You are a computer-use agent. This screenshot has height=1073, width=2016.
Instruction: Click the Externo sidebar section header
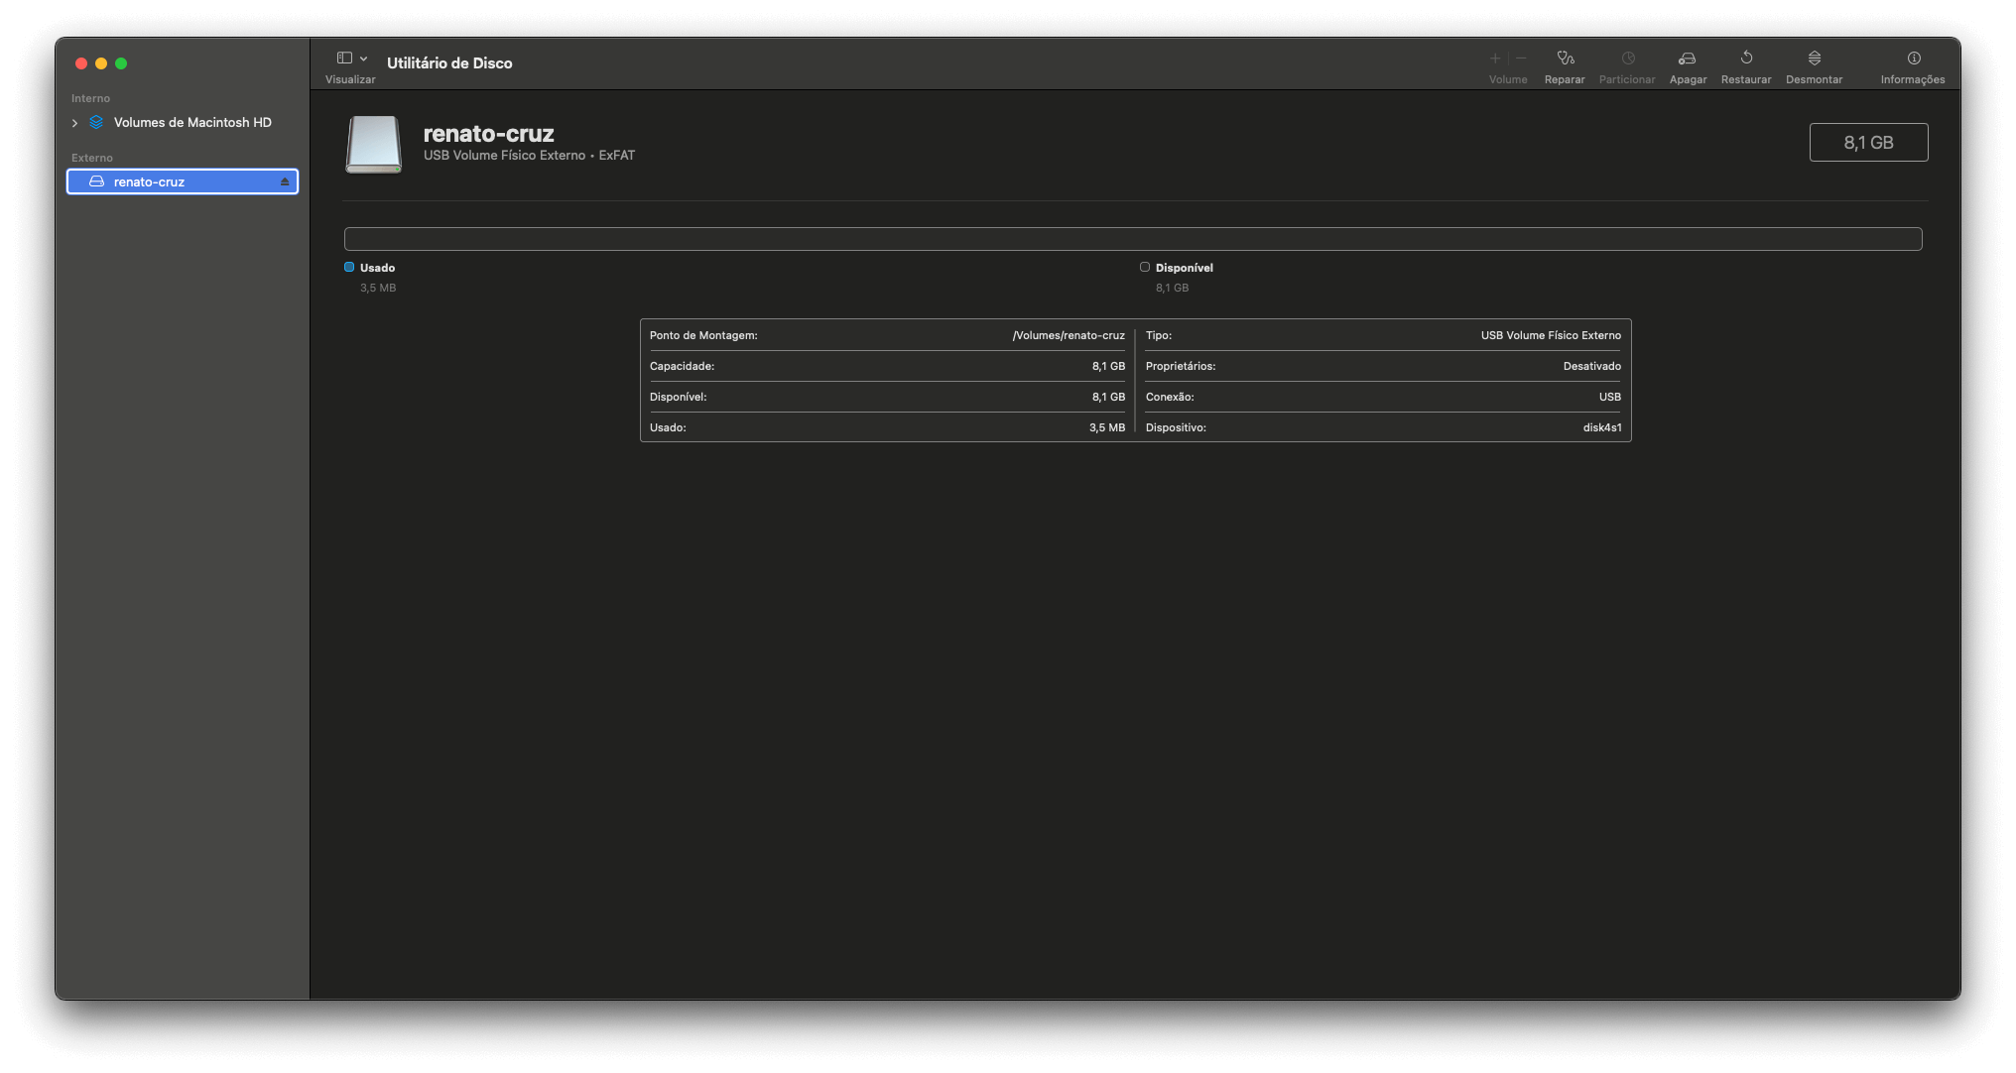click(92, 158)
